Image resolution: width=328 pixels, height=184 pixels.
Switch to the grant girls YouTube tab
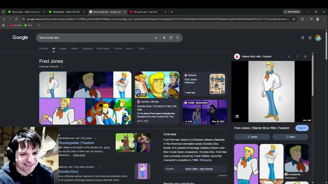coord(148,12)
